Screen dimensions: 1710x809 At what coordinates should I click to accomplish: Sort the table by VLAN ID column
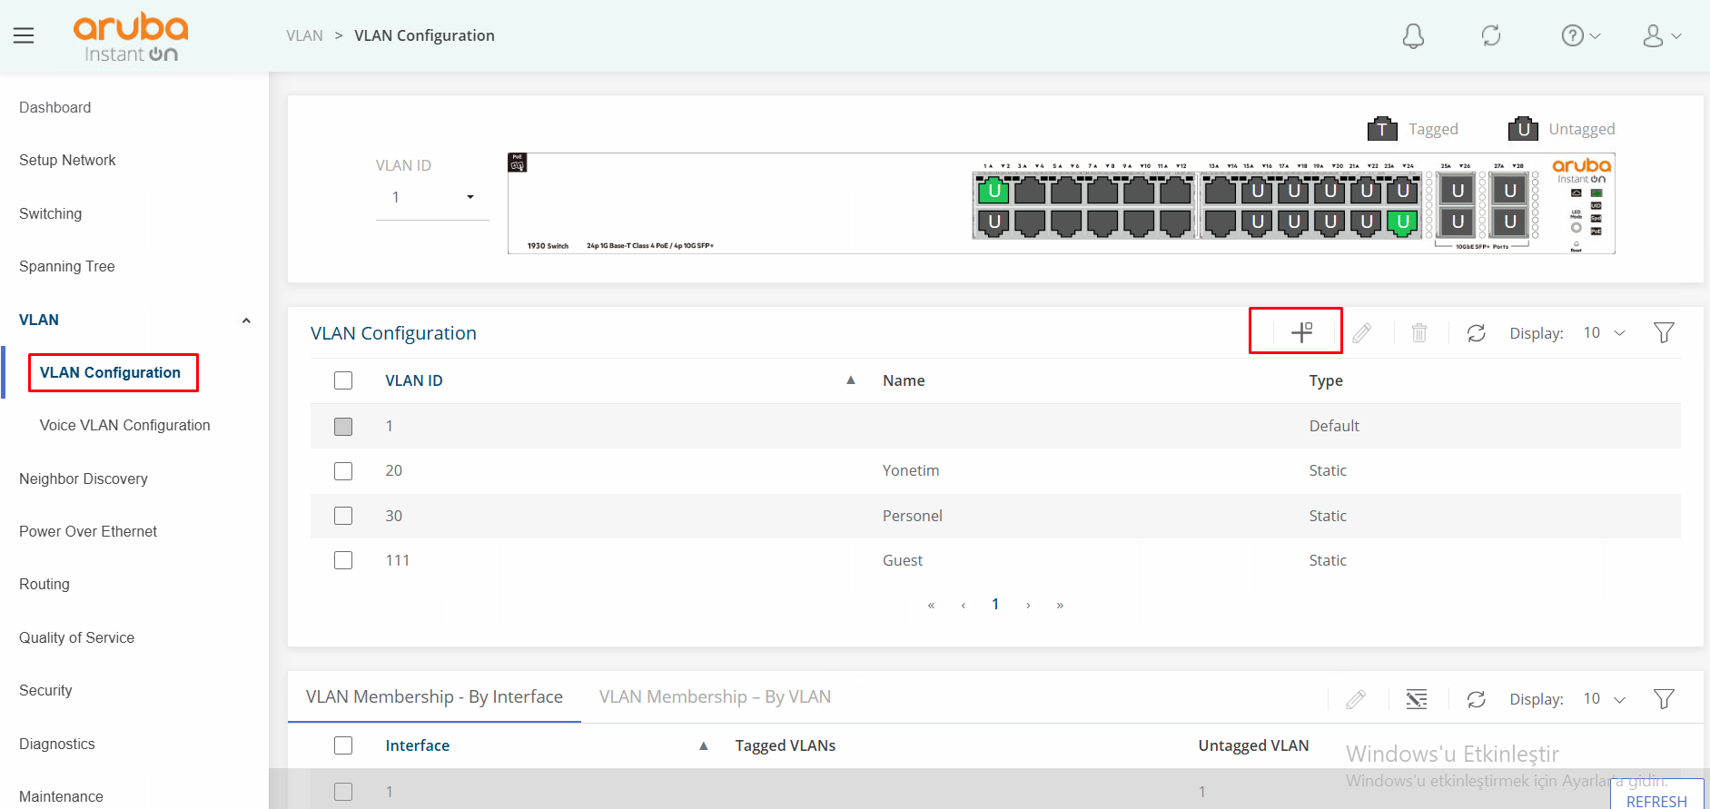[x=414, y=380]
